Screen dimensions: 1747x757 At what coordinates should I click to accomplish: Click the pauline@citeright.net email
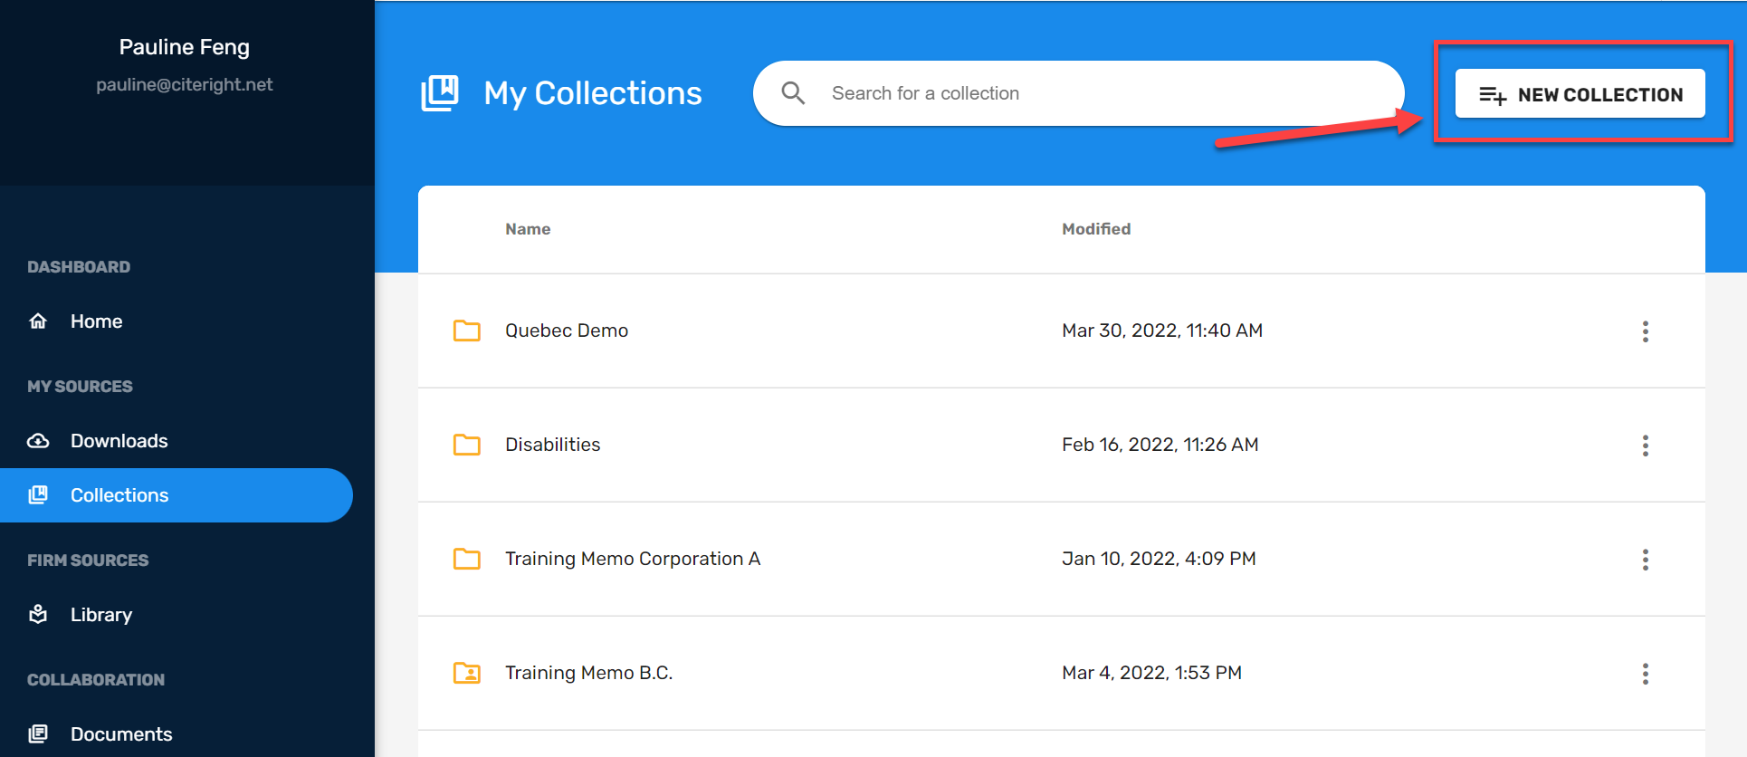185,84
